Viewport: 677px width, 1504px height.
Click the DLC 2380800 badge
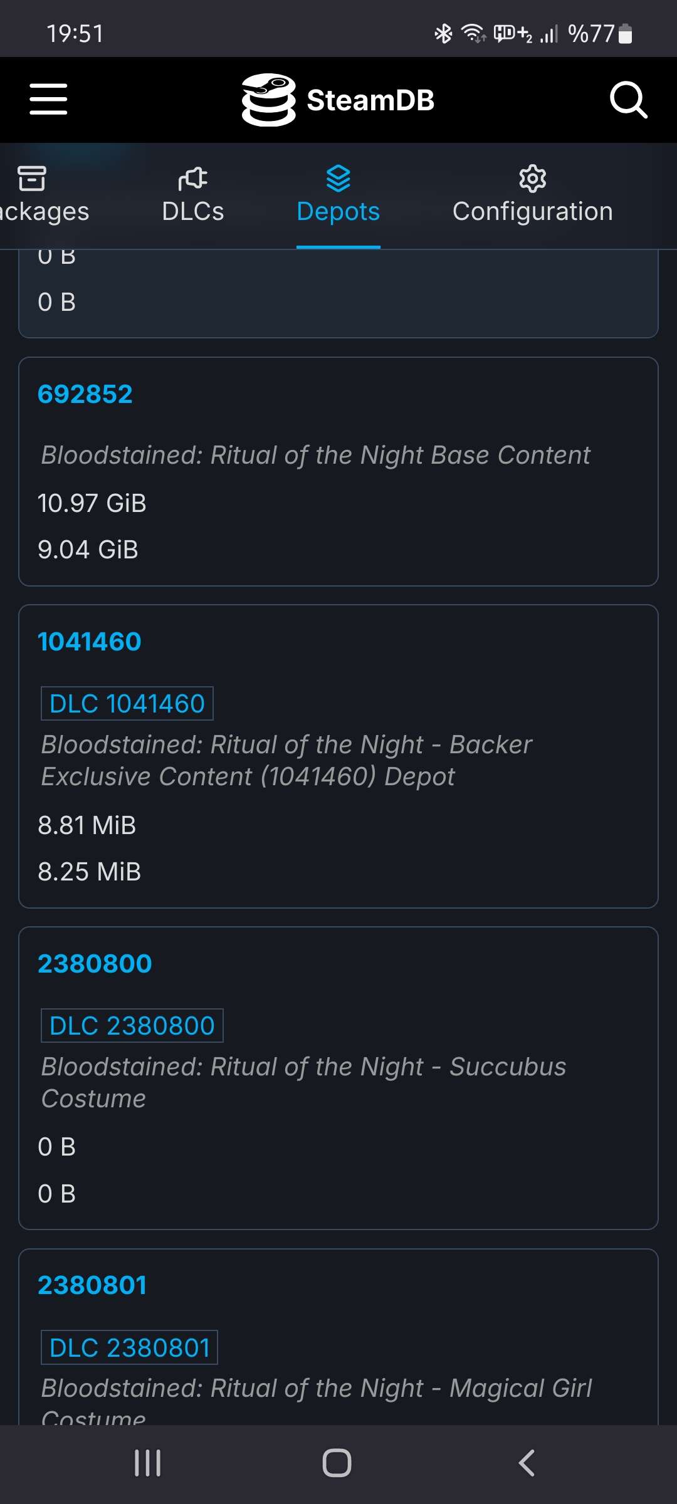[x=132, y=1026]
